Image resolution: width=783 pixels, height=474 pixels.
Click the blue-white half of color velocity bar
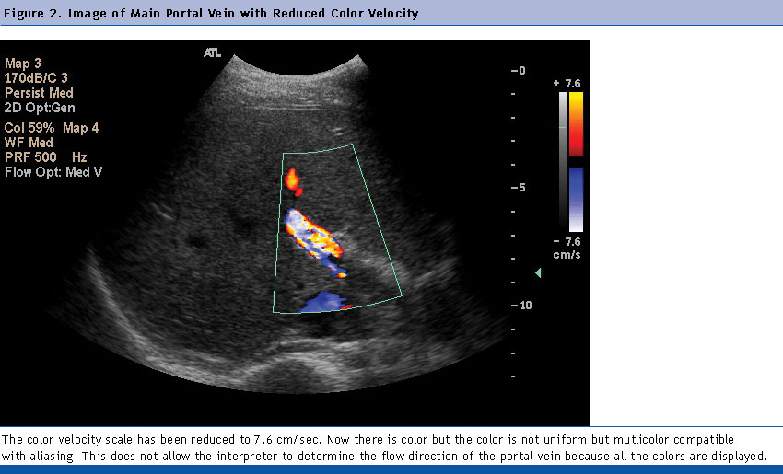pyautogui.click(x=577, y=200)
